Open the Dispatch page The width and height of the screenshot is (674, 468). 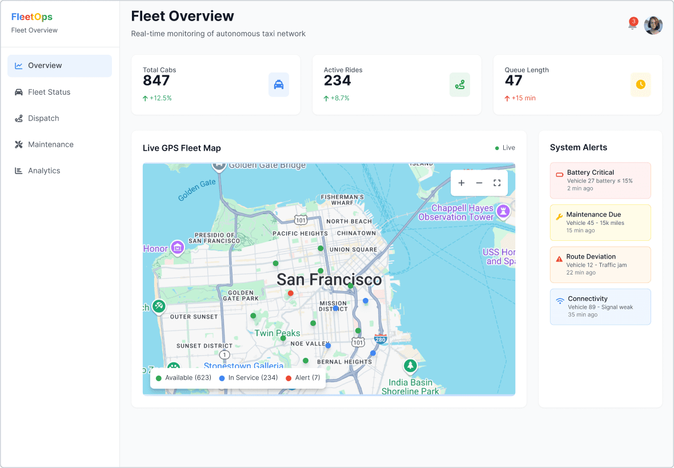60,119
